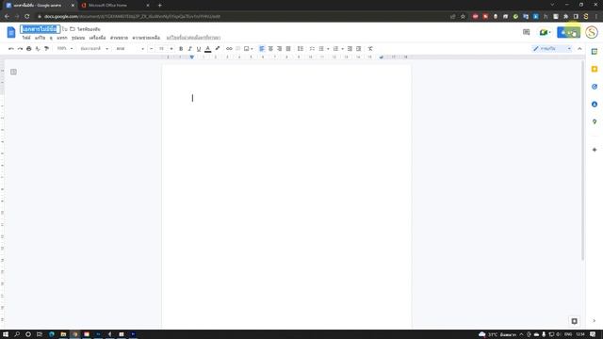Switch to the Microsoft Office Home tab

click(x=115, y=6)
